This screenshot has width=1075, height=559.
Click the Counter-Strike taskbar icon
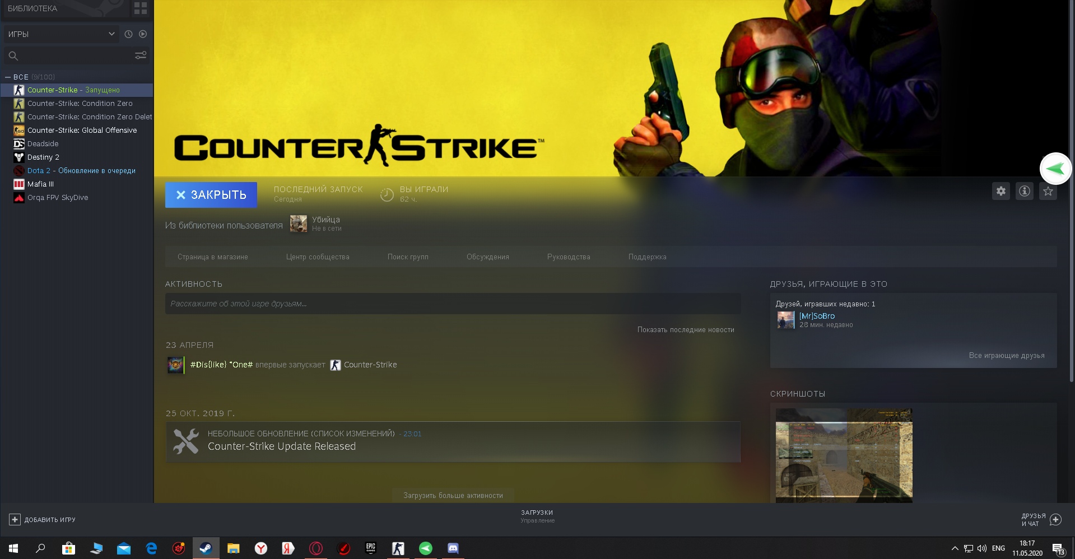point(398,548)
